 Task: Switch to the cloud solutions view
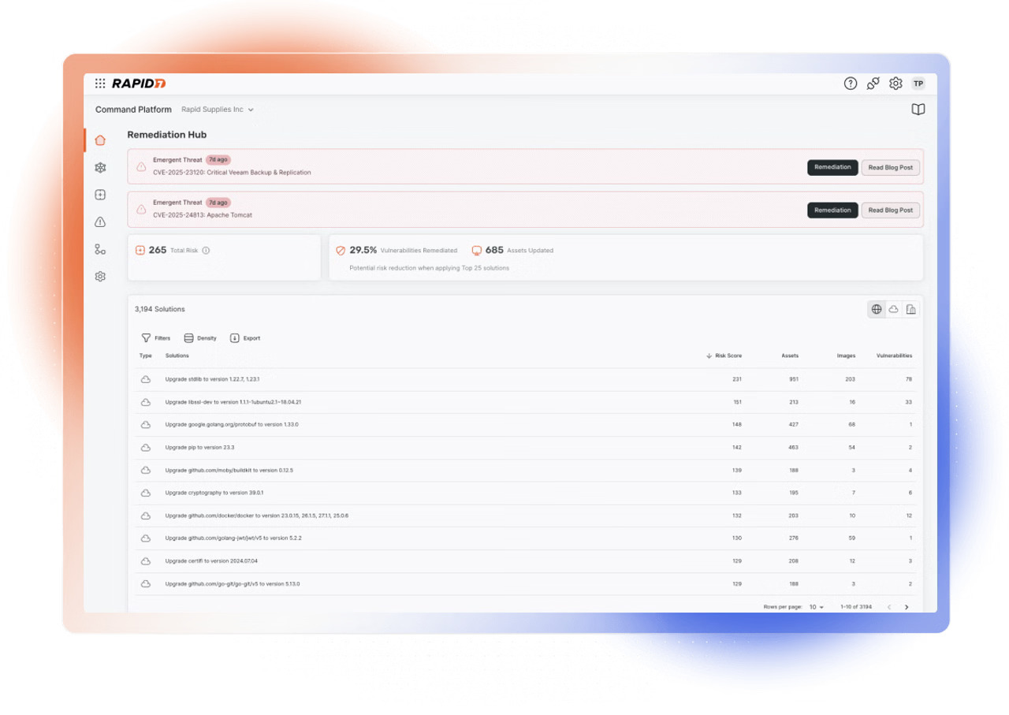[x=893, y=310]
